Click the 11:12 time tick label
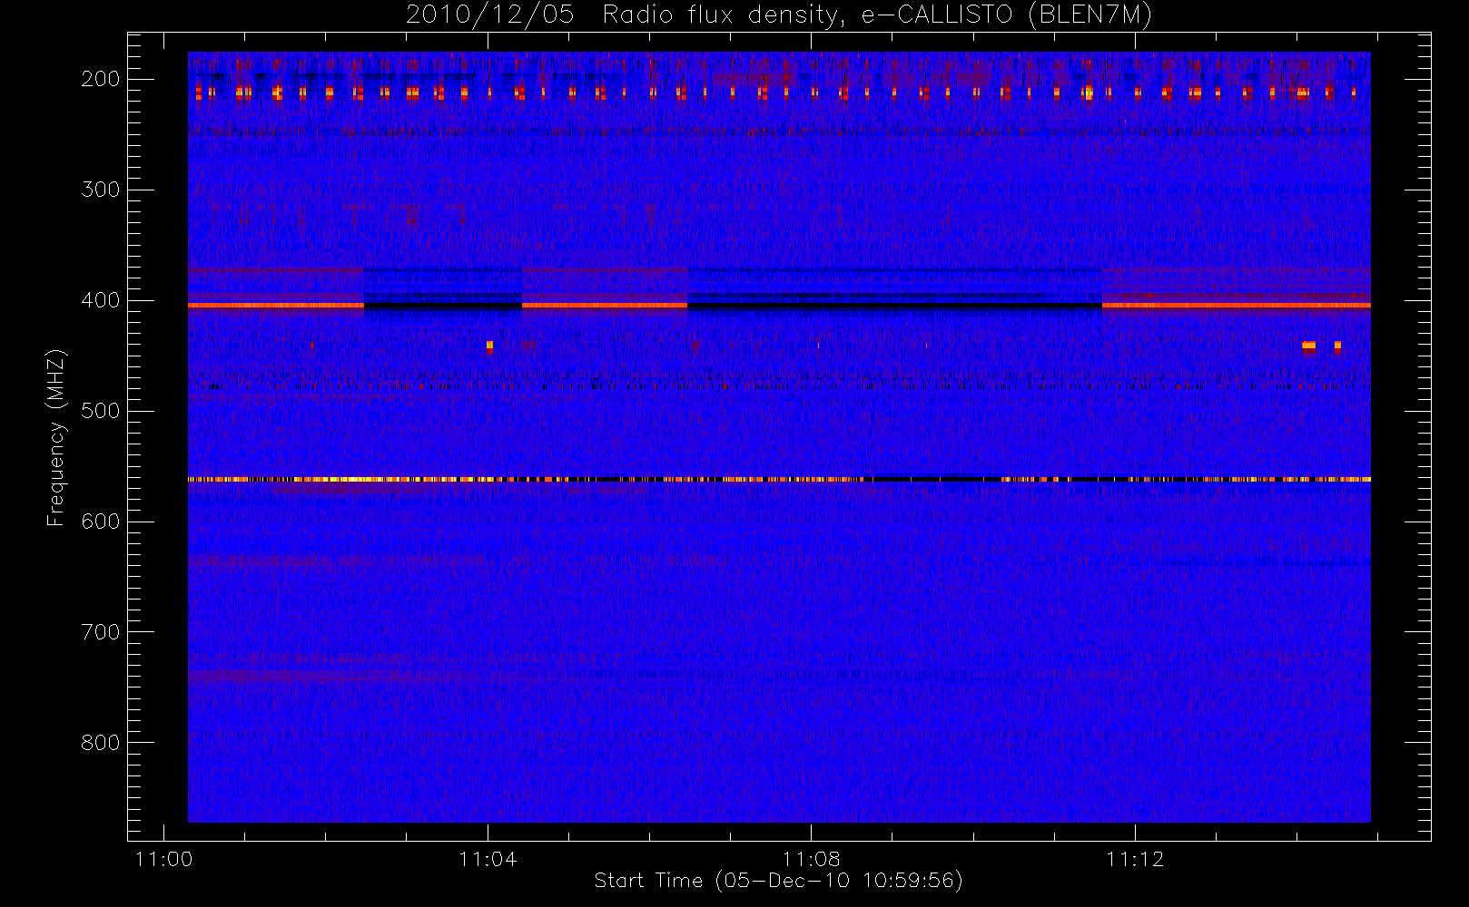The image size is (1469, 907). pos(1135,859)
